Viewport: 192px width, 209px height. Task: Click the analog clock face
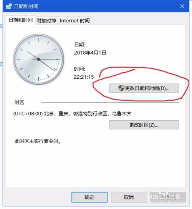38,59
